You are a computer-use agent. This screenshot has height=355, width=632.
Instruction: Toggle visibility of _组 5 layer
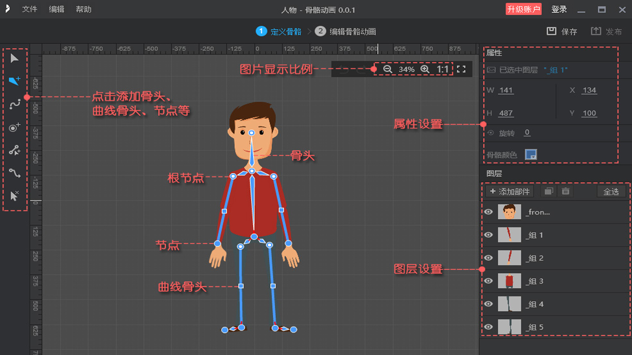(488, 327)
